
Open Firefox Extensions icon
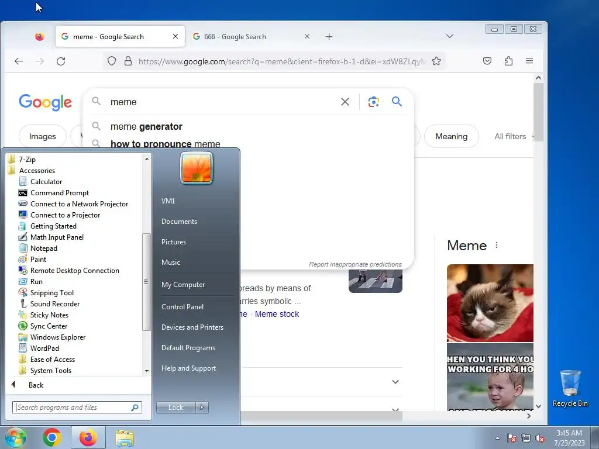point(508,61)
